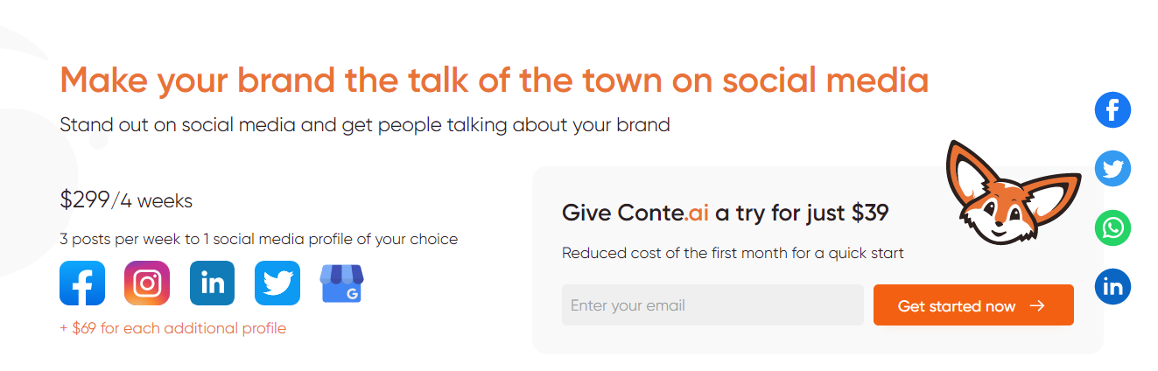Image resolution: width=1158 pixels, height=371 pixels.
Task: Share via round LinkedIn button
Action: (x=1112, y=287)
